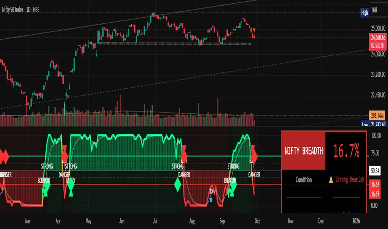The height and width of the screenshot is (229, 388).
Task: Open the INR currency selector
Action: tap(378, 10)
